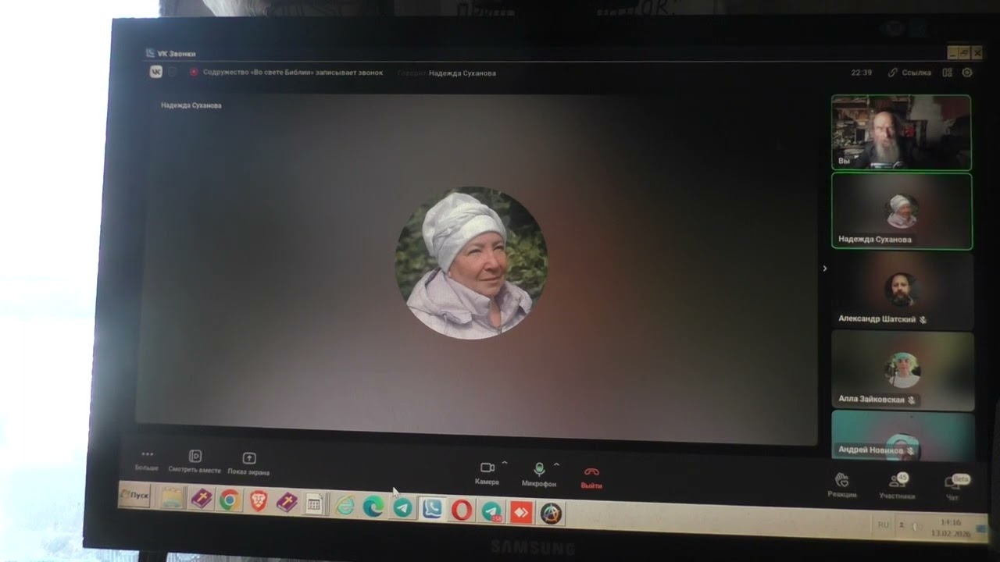
Task: Open the calculator icon in the taskbar
Action: coord(314,504)
